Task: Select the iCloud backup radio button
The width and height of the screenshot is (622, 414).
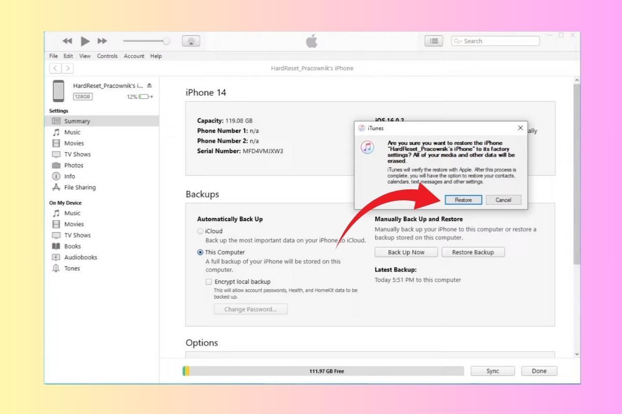Action: [200, 231]
